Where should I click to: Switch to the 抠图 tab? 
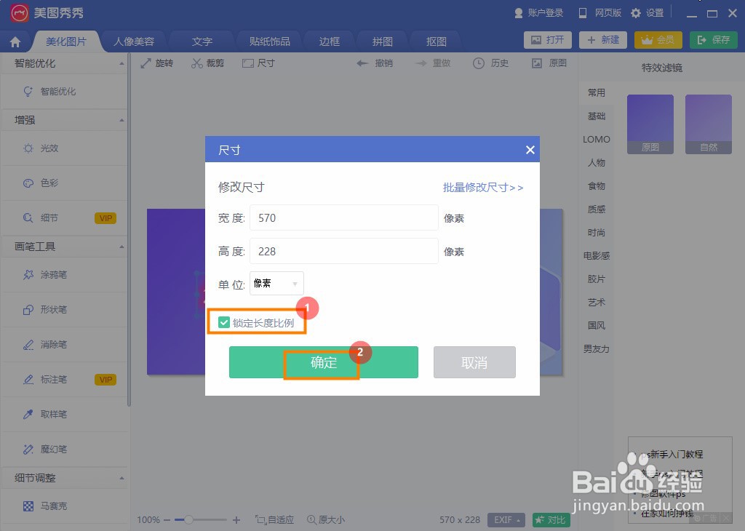pos(435,41)
